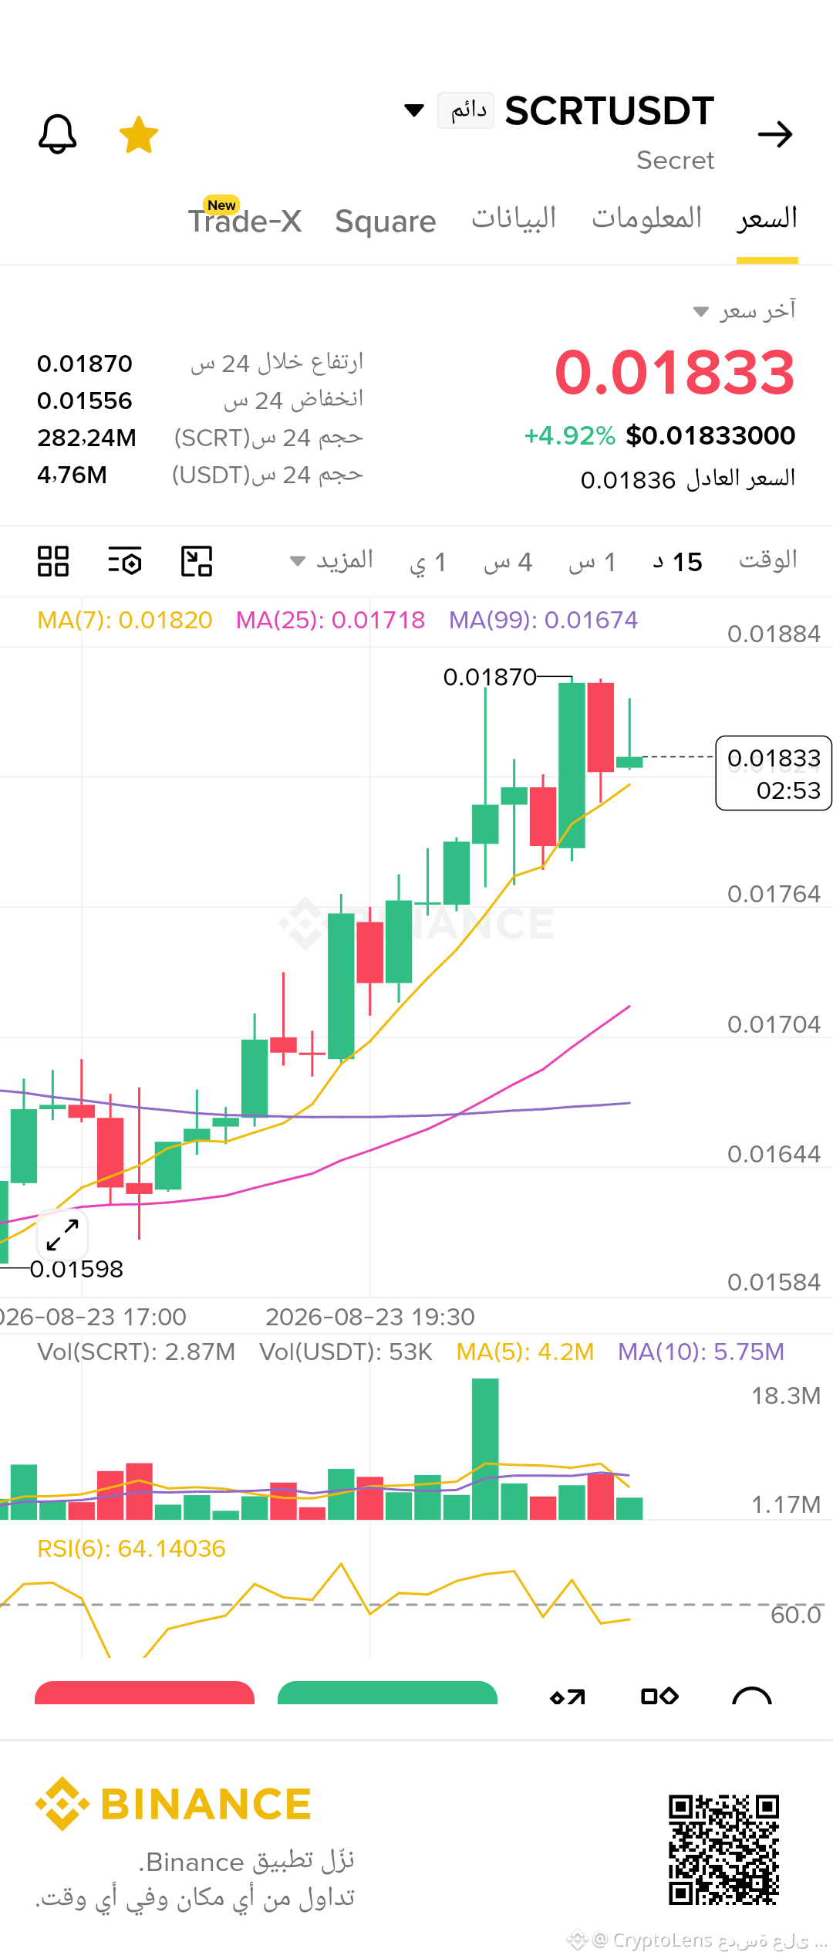Screen dimensions: 833x1959
Task: Tap the diamond arrow icon in bottom bar
Action: click(x=568, y=1697)
